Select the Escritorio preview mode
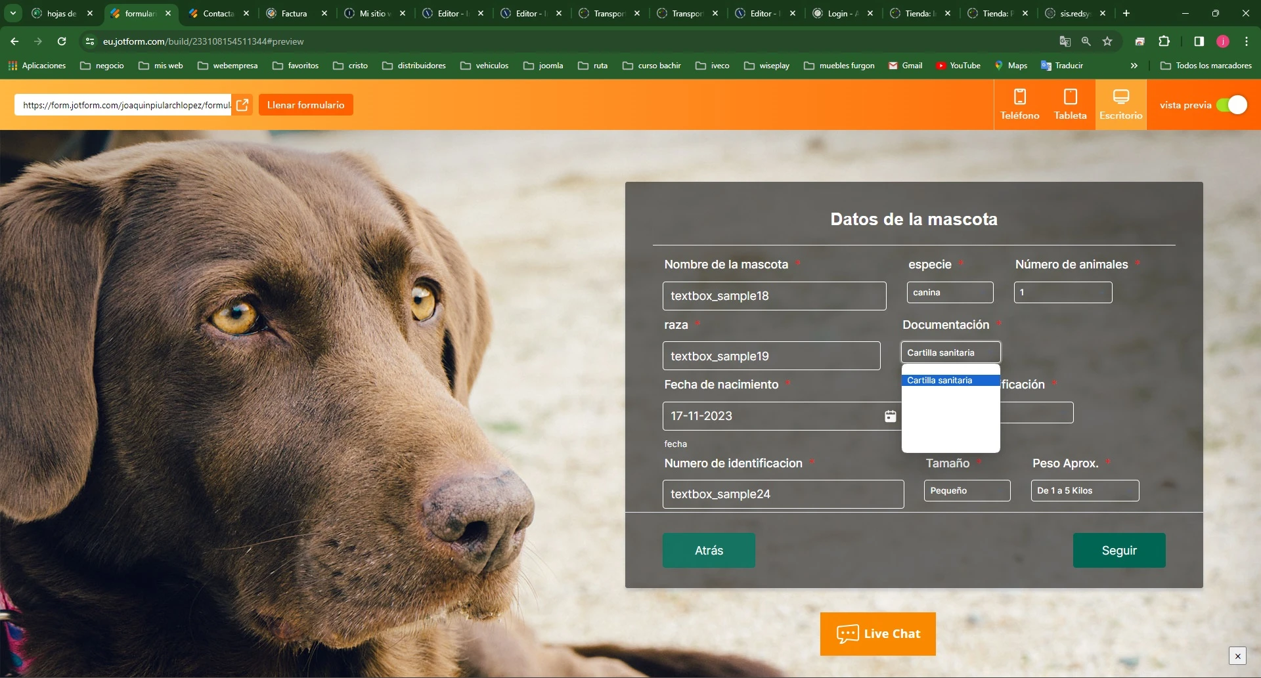The height and width of the screenshot is (678, 1261). tap(1120, 104)
